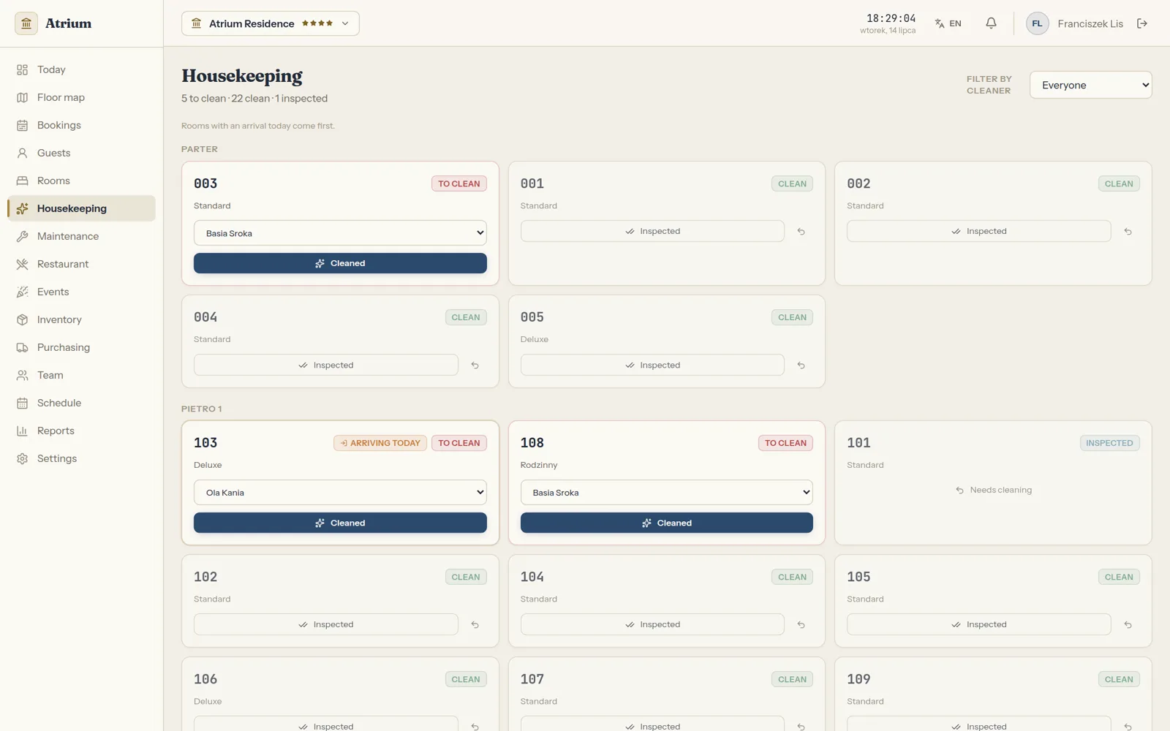
Task: Open the Filter by cleaner dropdown
Action: 1090,85
